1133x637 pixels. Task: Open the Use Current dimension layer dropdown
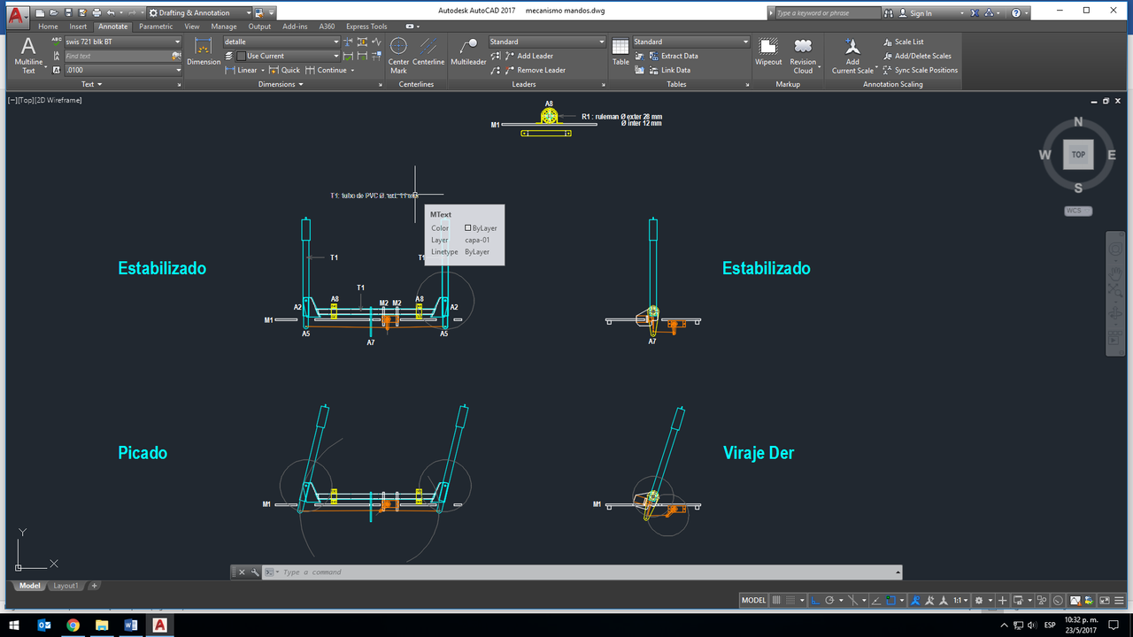click(288, 56)
